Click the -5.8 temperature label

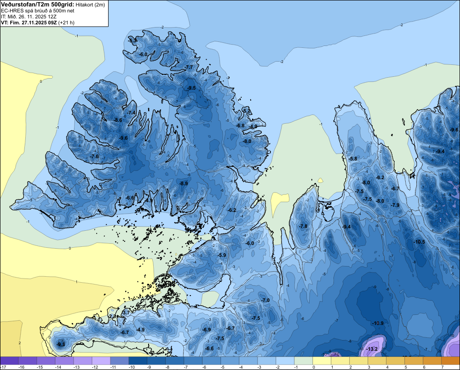click(x=353, y=159)
